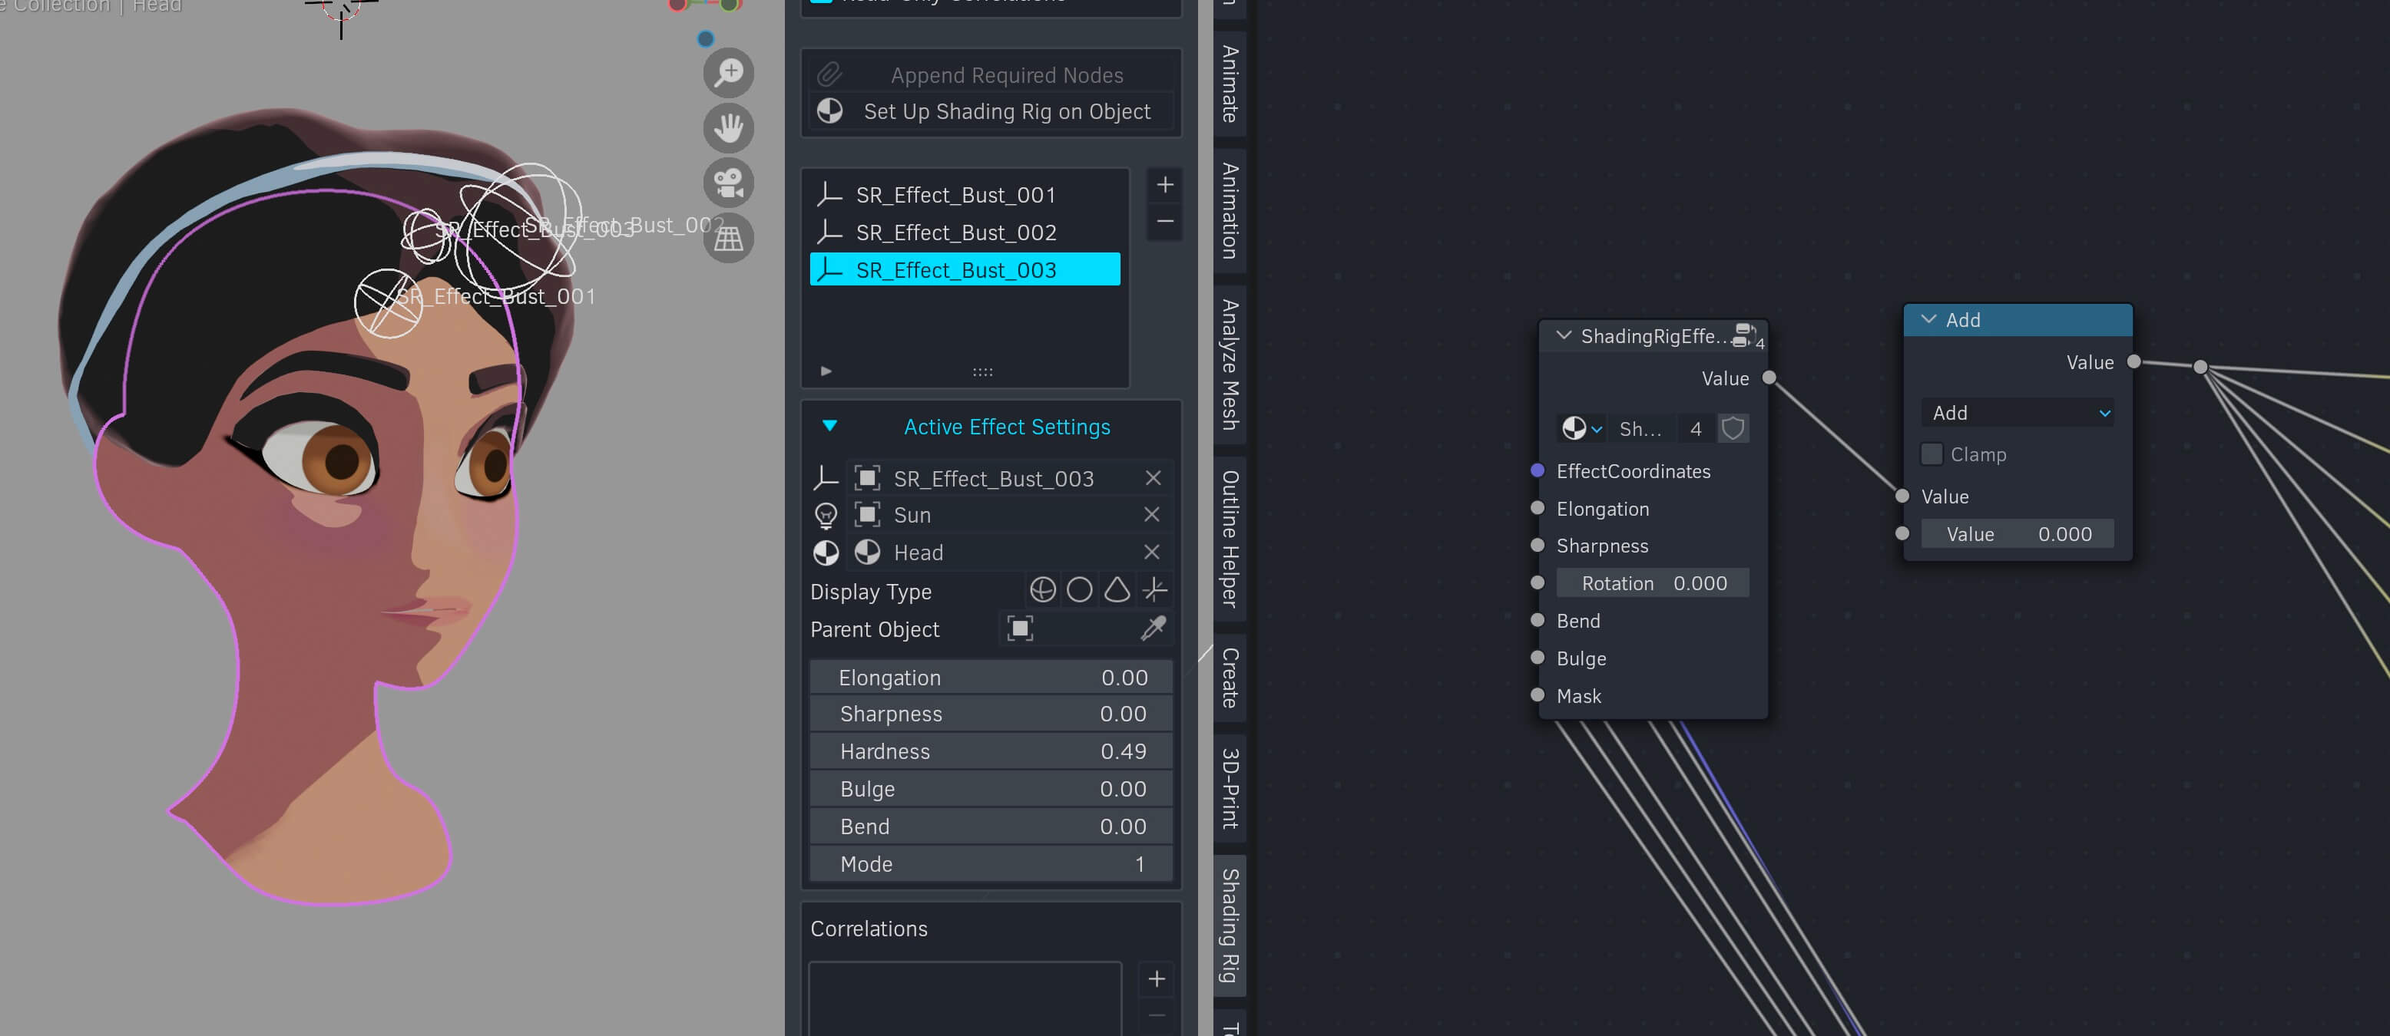The width and height of the screenshot is (2390, 1036).
Task: Click the Hardness slider
Action: 991,751
